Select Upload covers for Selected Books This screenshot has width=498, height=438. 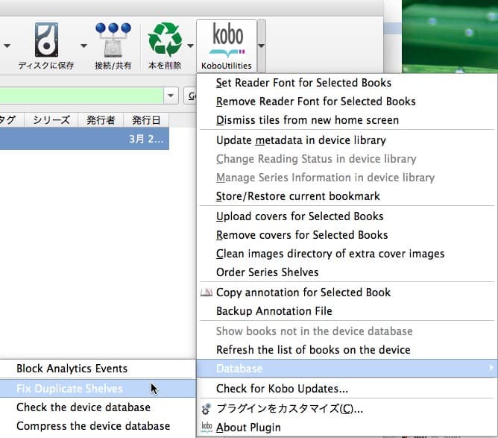pos(300,216)
